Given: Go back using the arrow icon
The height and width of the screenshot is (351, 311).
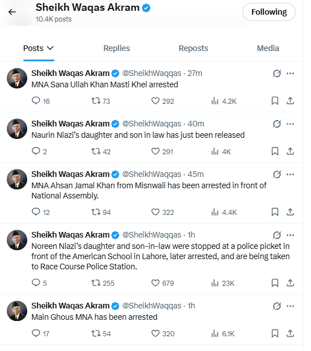Looking at the screenshot, I should (12, 12).
